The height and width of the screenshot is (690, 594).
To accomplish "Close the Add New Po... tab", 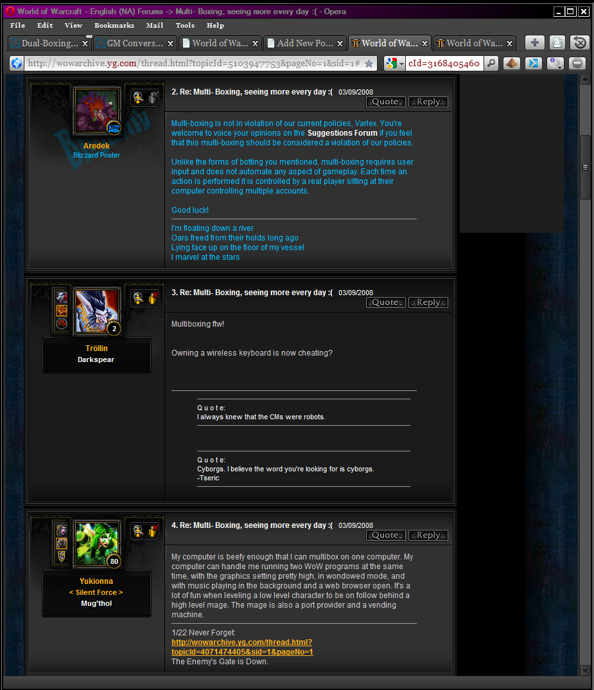I will coord(340,44).
